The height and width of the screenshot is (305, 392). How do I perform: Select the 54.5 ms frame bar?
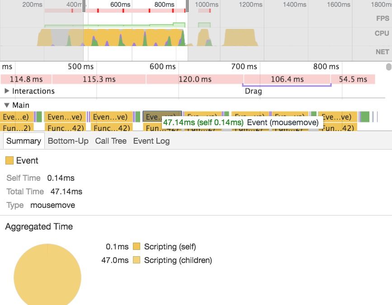click(353, 79)
